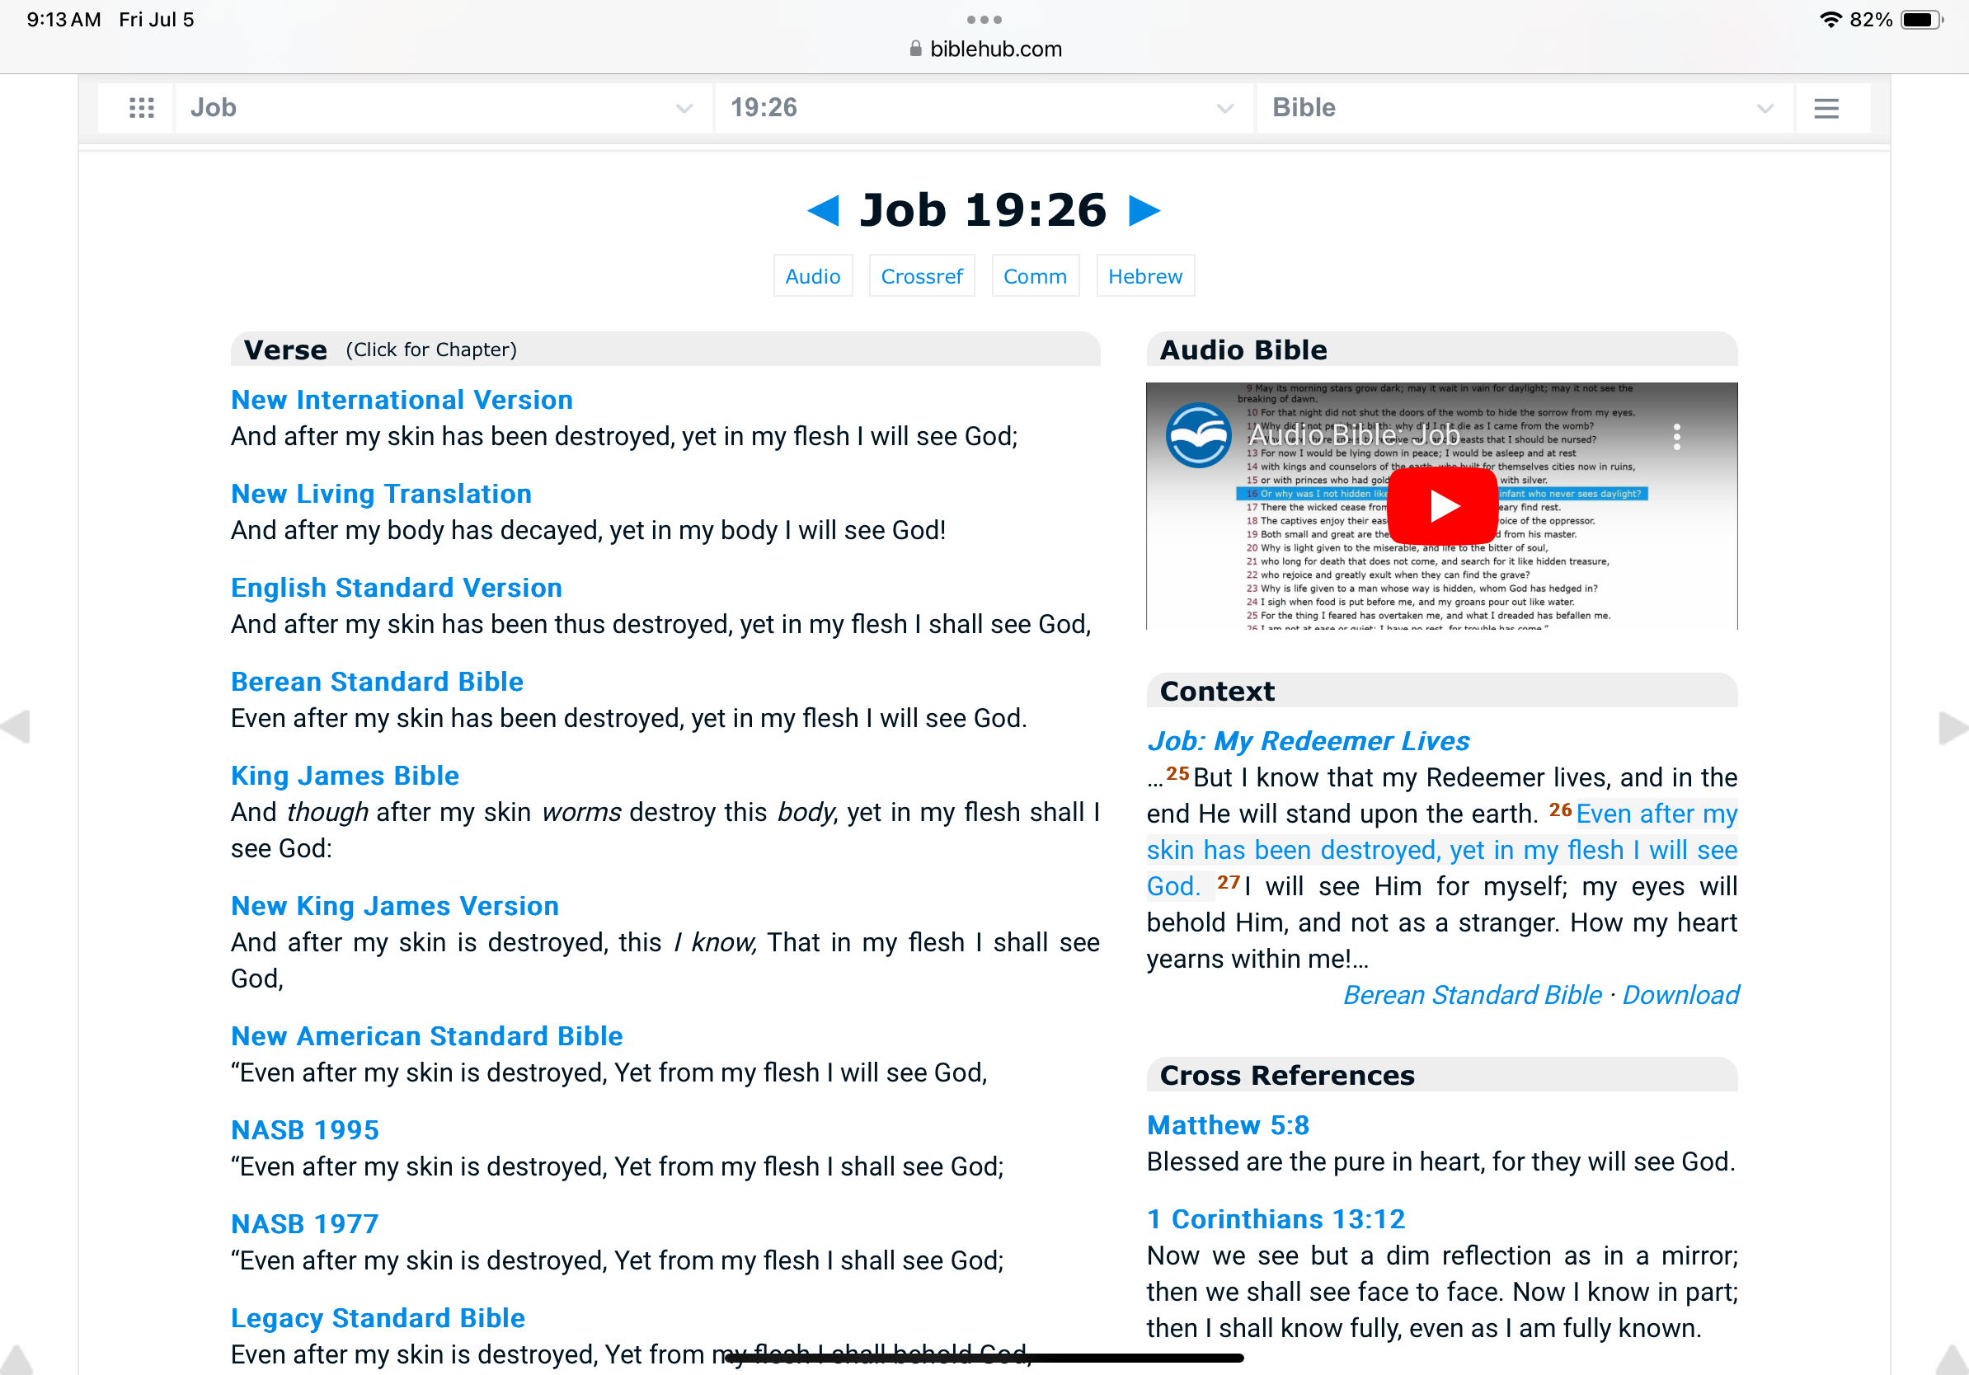The image size is (1969, 1375).
Task: Tap the Audio Bible: Job video title
Action: tap(1353, 435)
